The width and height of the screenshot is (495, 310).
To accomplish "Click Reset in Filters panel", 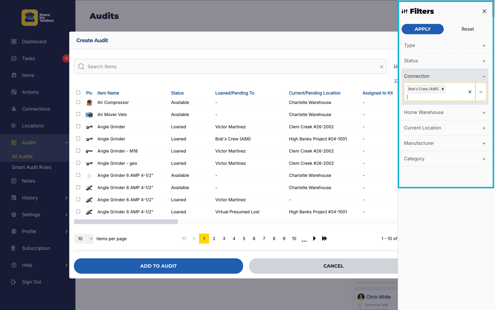I will click(x=468, y=29).
